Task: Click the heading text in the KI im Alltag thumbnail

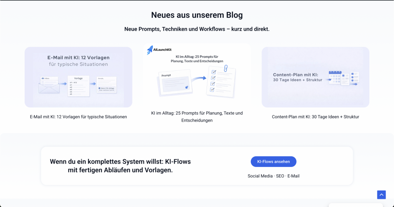Action: pos(197,58)
